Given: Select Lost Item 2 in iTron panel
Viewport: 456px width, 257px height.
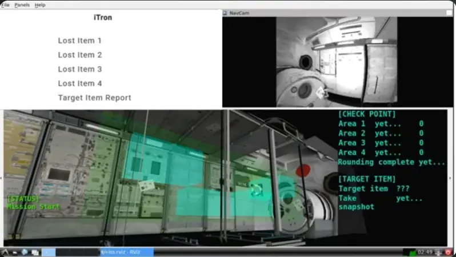Looking at the screenshot, I should pyautogui.click(x=80, y=55).
